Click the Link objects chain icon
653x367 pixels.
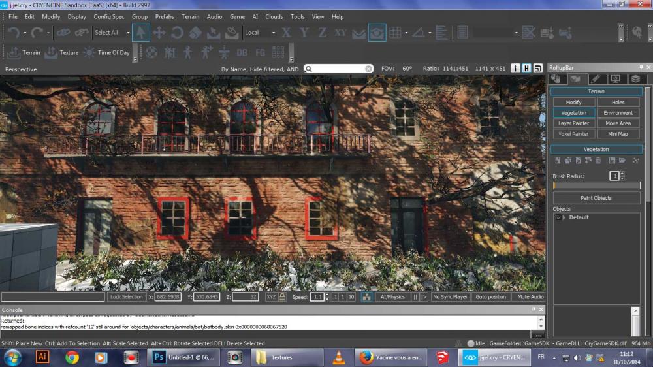[x=63, y=33]
